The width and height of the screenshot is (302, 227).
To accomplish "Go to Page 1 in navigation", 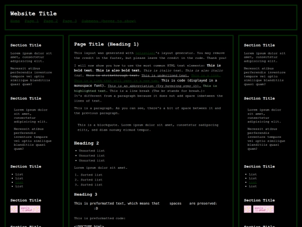I will pos(32,21).
